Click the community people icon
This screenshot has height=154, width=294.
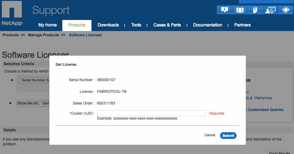(240, 10)
